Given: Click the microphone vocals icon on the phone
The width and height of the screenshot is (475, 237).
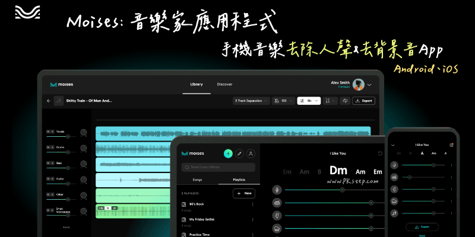Looking at the screenshot, I should click(x=394, y=165).
